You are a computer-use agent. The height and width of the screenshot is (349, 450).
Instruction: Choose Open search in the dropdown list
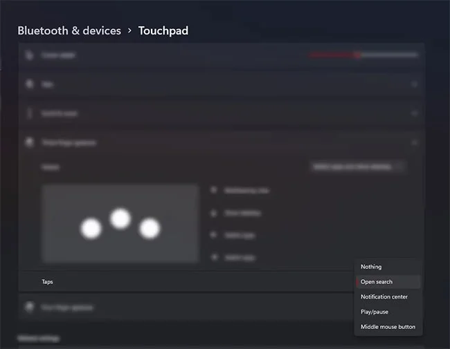coord(377,282)
